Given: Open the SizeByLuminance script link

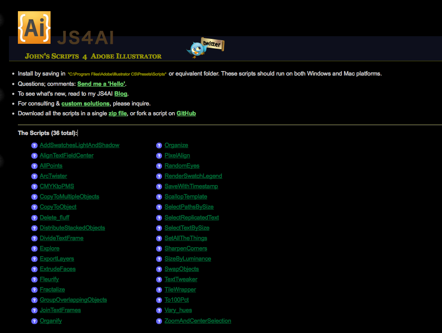Looking at the screenshot, I should point(188,259).
